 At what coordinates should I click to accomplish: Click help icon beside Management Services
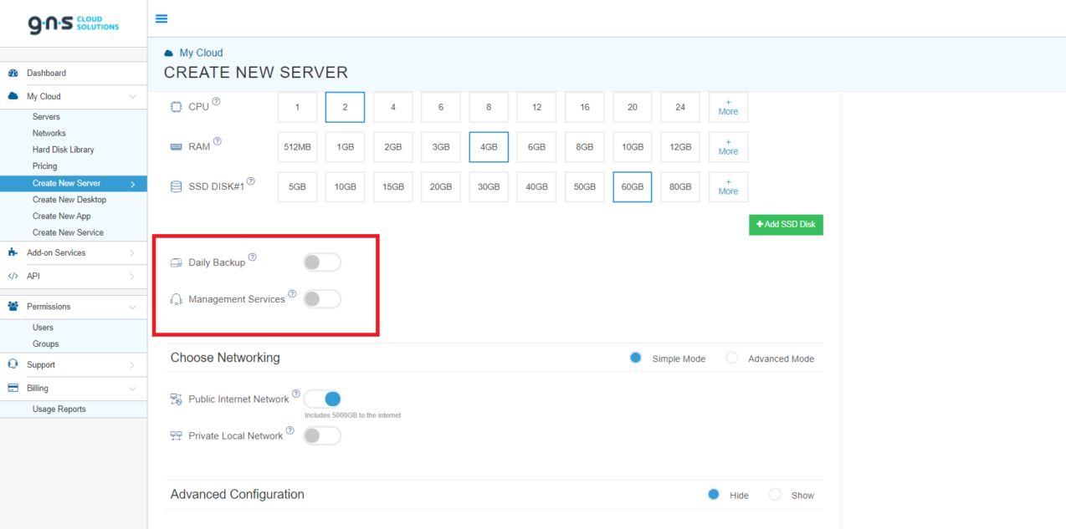(x=292, y=293)
